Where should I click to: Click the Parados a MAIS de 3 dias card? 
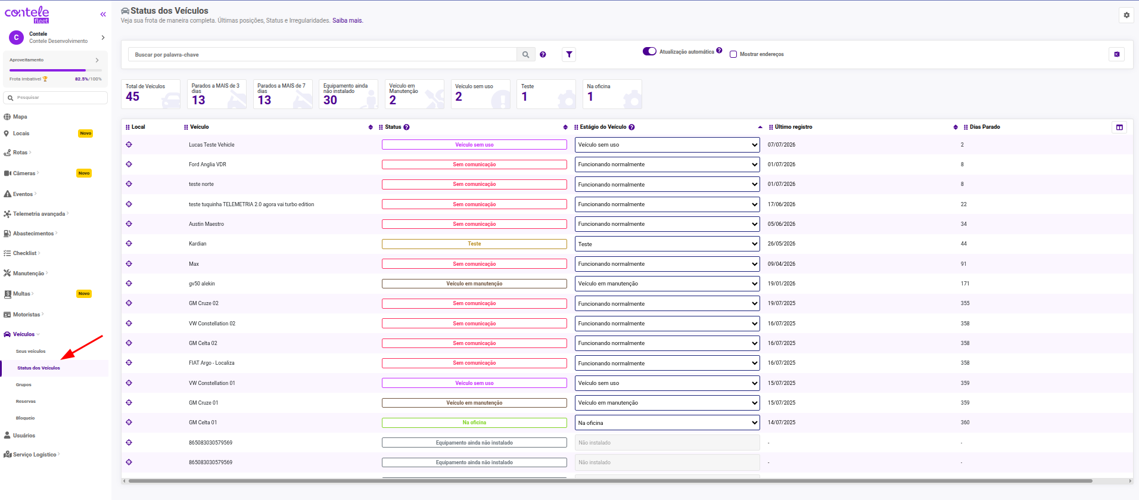click(217, 94)
